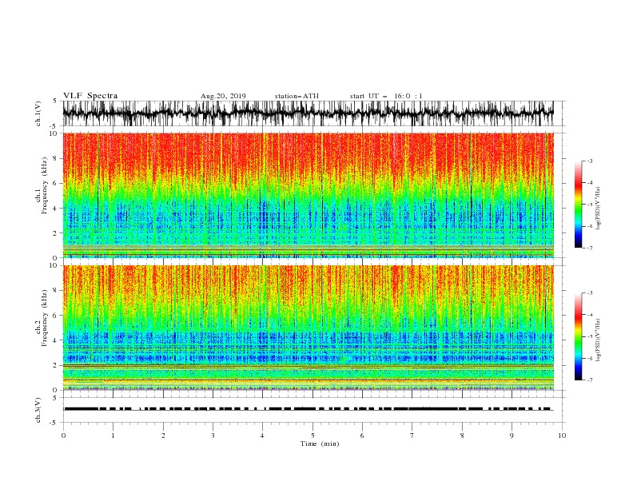The width and height of the screenshot is (633, 489).
Task: Click the ch.2 "Frequency (kHz)" axis label
Action: 46,318
